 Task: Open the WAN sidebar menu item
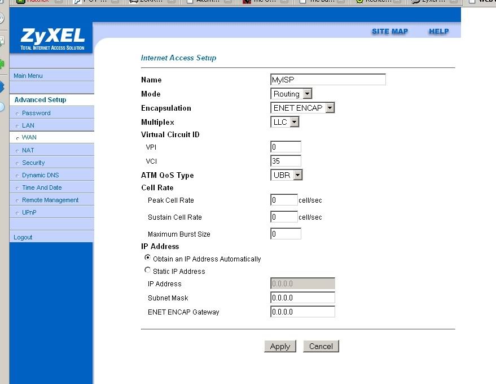pyautogui.click(x=29, y=137)
